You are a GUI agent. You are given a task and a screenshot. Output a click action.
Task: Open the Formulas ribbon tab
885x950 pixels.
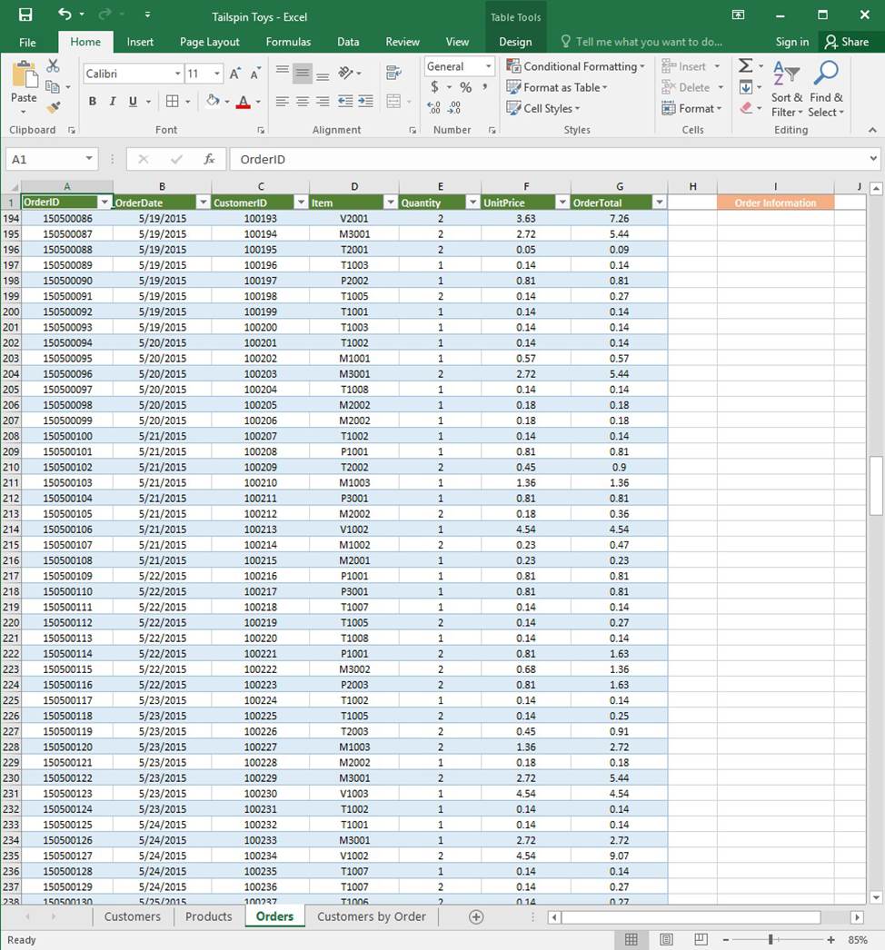[288, 42]
